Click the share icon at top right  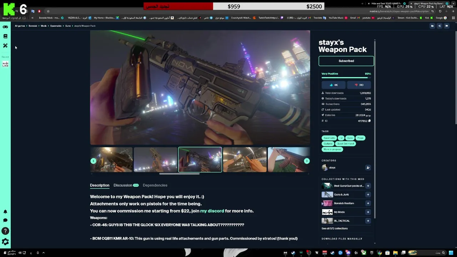coord(440,26)
